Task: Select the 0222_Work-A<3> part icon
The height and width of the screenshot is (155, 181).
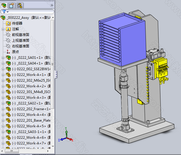Action: tap(8, 98)
